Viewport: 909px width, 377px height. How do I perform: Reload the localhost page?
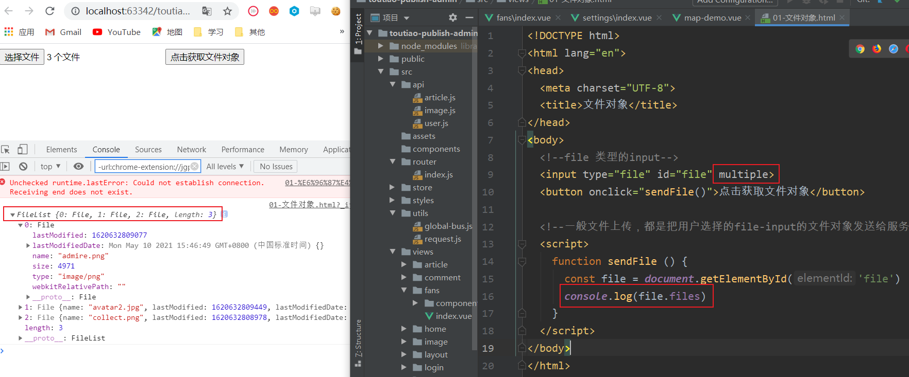point(50,11)
